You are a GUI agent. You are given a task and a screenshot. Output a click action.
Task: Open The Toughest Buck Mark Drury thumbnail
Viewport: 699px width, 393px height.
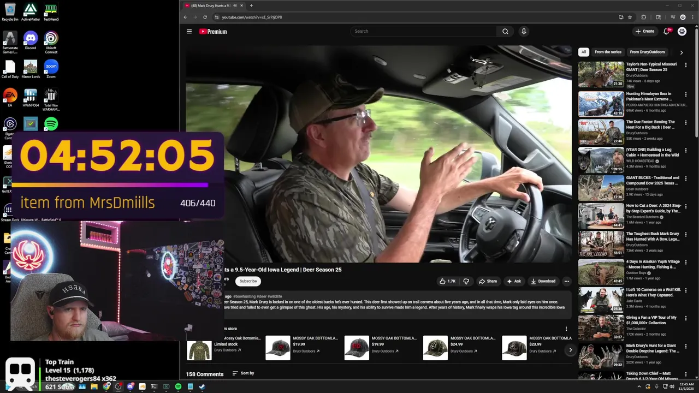point(601,243)
